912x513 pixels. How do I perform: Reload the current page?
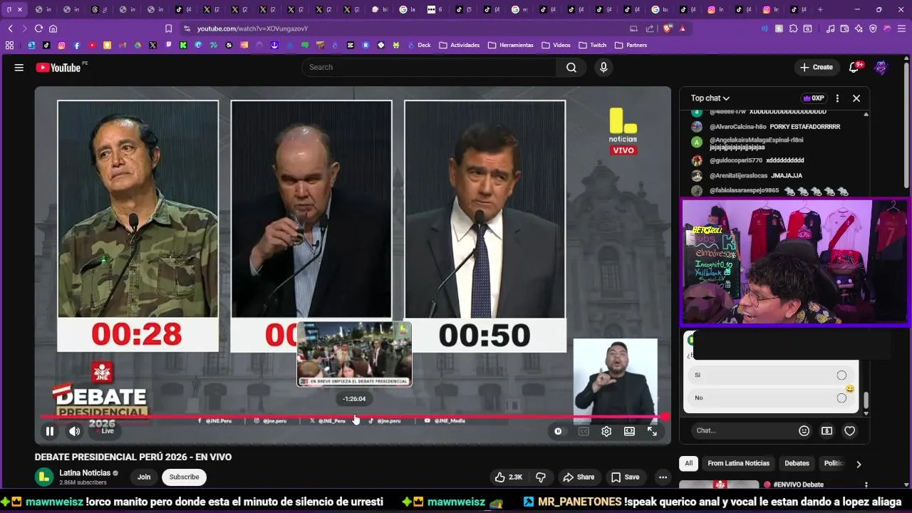coord(38,28)
